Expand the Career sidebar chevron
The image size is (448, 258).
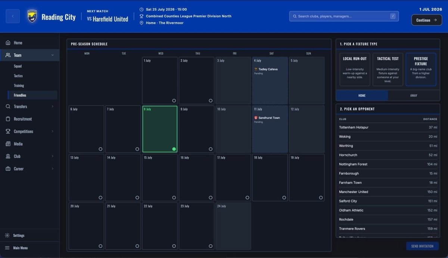pyautogui.click(x=52, y=169)
